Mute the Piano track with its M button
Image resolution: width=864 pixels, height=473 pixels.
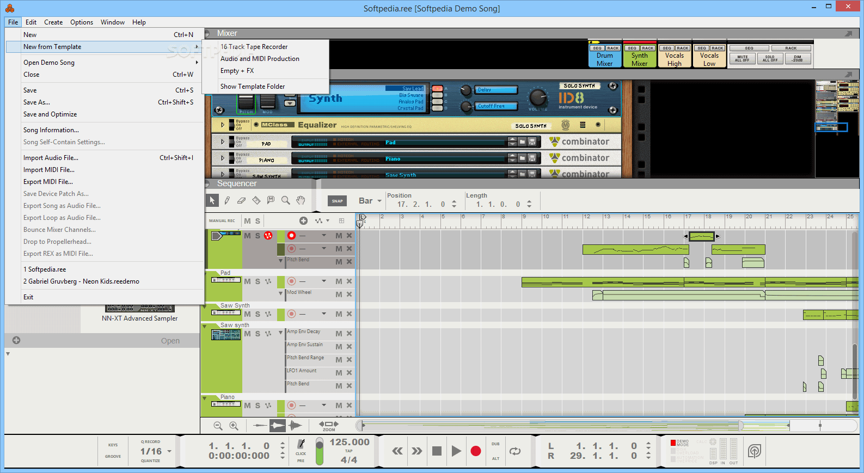(247, 406)
